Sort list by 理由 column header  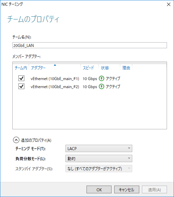[126, 68]
